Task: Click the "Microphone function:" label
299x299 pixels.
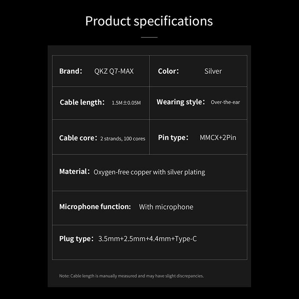Action: click(x=95, y=207)
